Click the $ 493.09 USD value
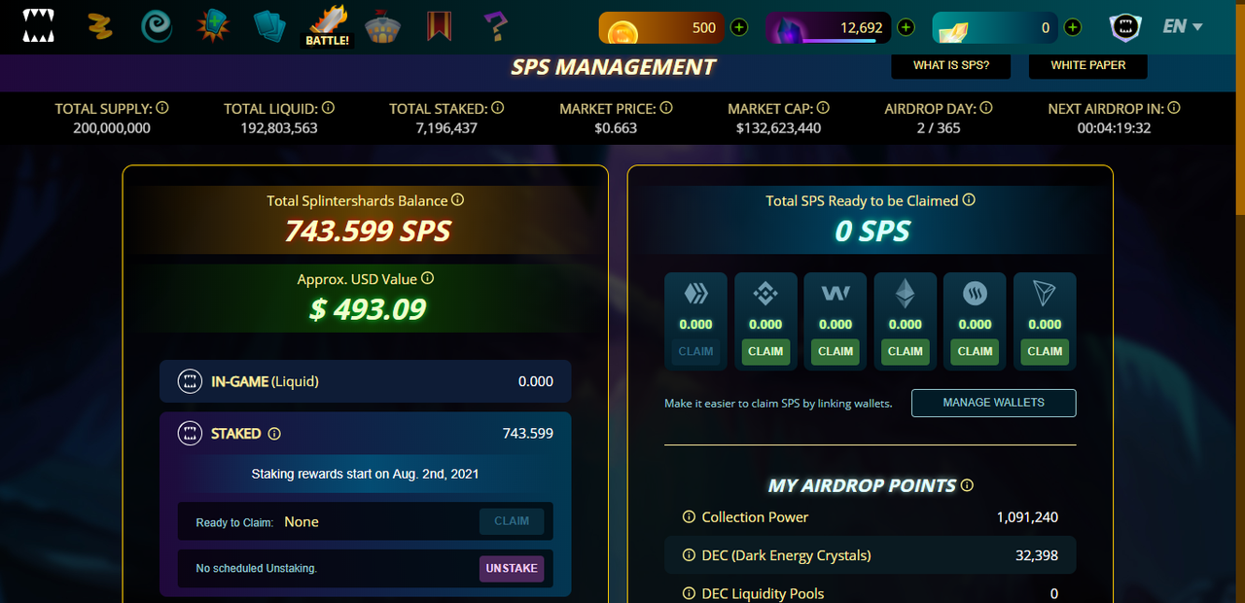The image size is (1245, 603). coord(368,309)
